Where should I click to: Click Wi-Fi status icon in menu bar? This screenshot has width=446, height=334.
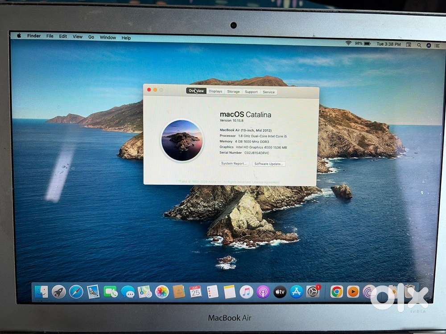pos(348,43)
